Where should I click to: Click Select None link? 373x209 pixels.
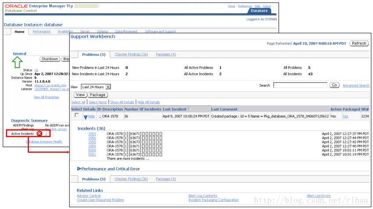point(98,102)
